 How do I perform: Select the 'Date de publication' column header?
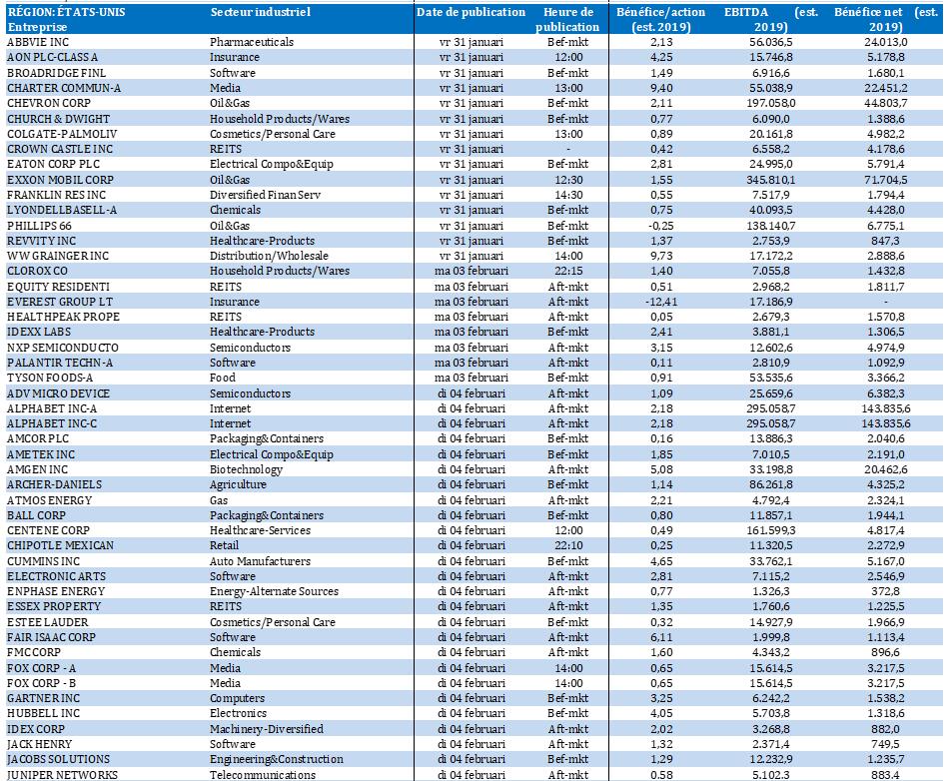[471, 12]
